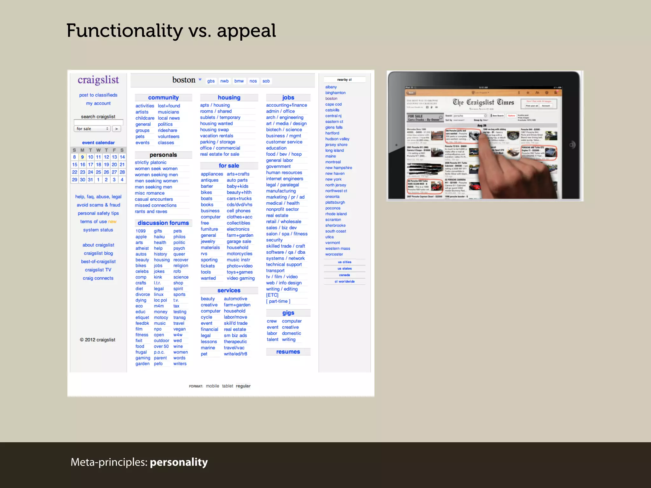Open the 'resumes' section heading
This screenshot has height=488, width=651.
[288, 352]
